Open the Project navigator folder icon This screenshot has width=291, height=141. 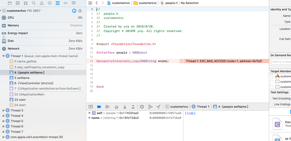[10, 3]
